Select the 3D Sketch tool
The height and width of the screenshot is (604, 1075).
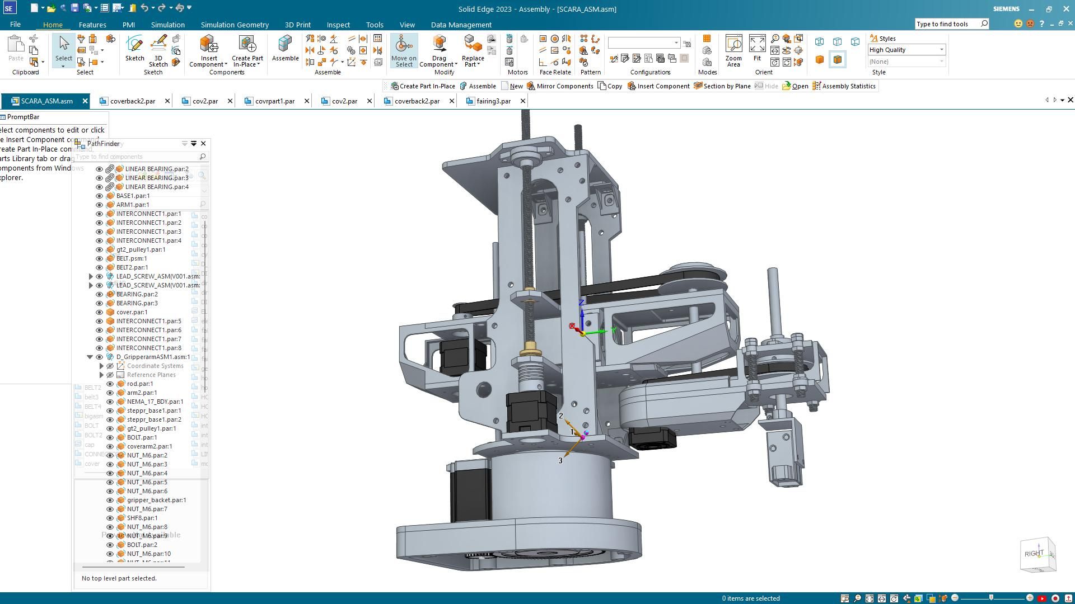[x=158, y=45]
